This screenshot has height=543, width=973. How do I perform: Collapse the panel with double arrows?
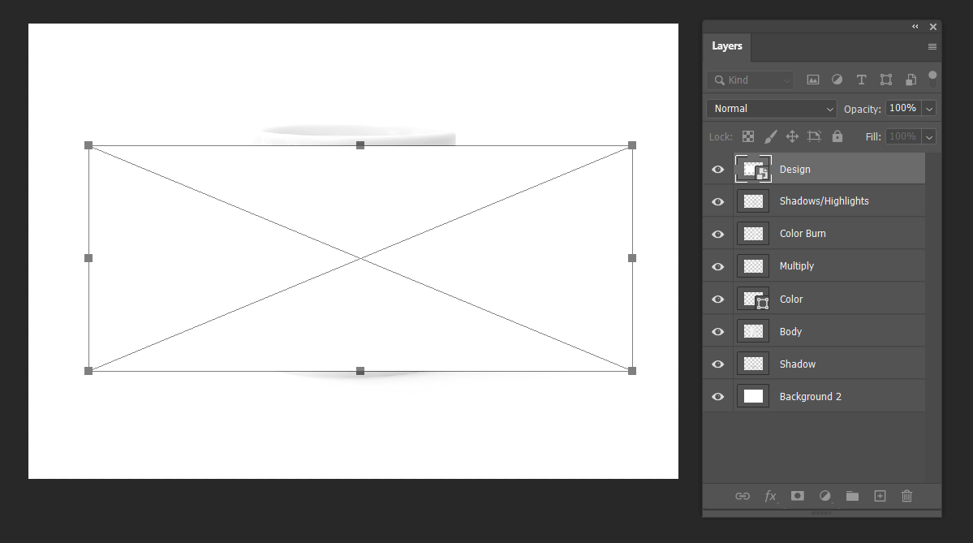click(915, 27)
